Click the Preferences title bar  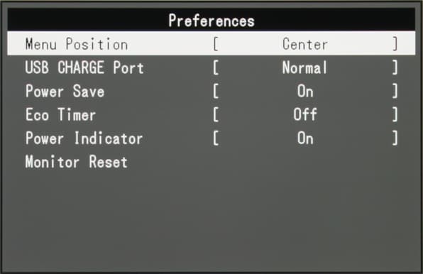(x=211, y=19)
